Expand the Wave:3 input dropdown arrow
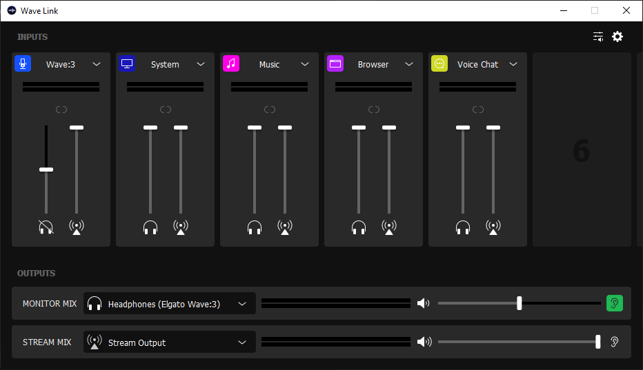The image size is (643, 370). (x=97, y=64)
